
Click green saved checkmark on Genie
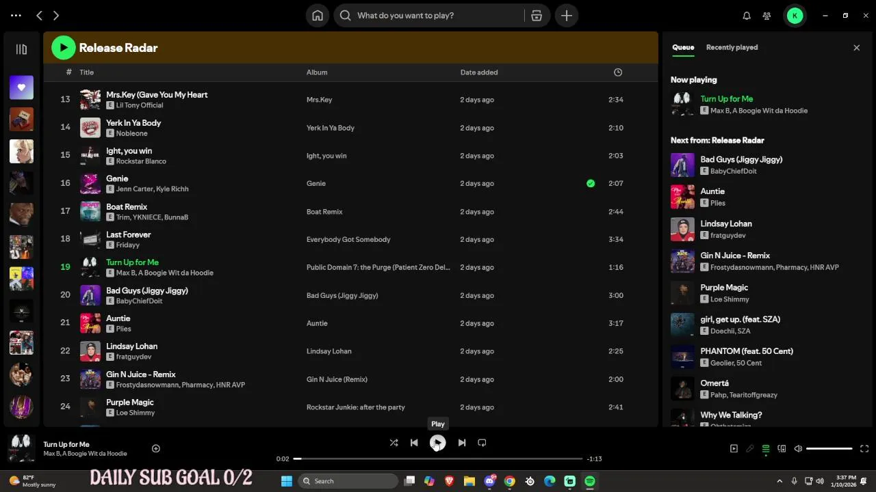click(591, 183)
